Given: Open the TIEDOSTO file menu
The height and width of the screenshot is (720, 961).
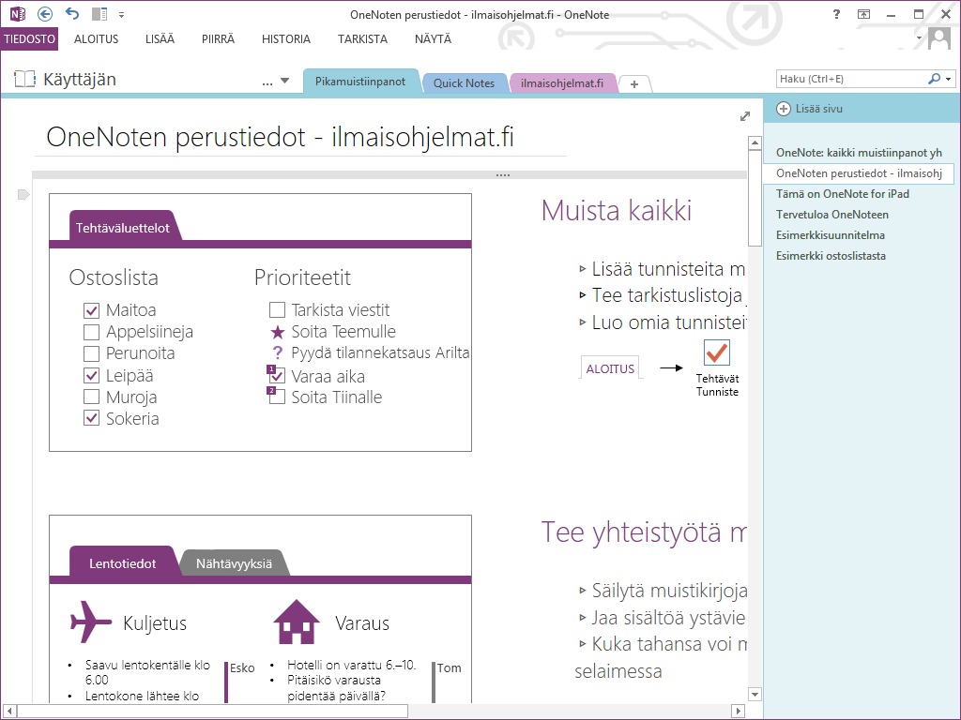Looking at the screenshot, I should [x=29, y=38].
